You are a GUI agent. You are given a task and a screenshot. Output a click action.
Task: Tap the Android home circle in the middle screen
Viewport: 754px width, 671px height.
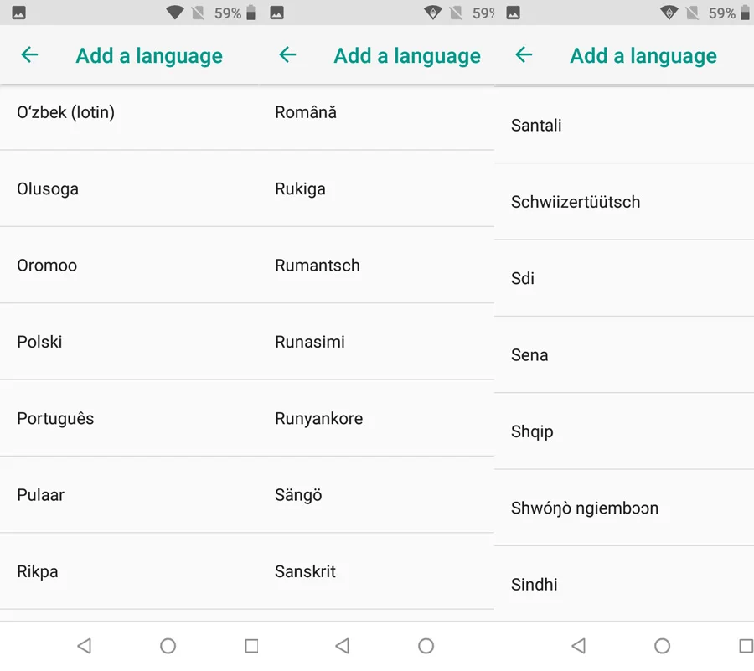[x=426, y=646]
